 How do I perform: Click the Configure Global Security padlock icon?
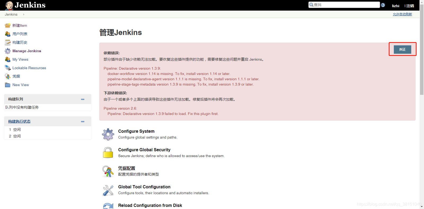coord(108,153)
